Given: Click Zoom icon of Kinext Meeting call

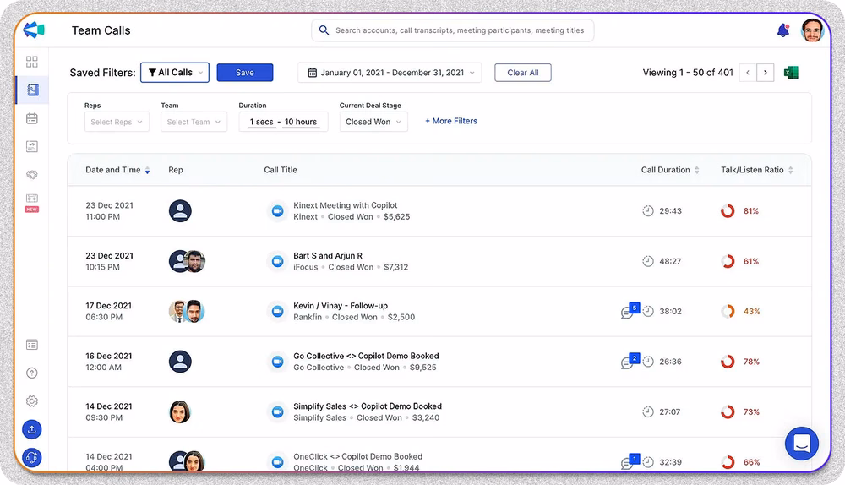Looking at the screenshot, I should point(277,210).
